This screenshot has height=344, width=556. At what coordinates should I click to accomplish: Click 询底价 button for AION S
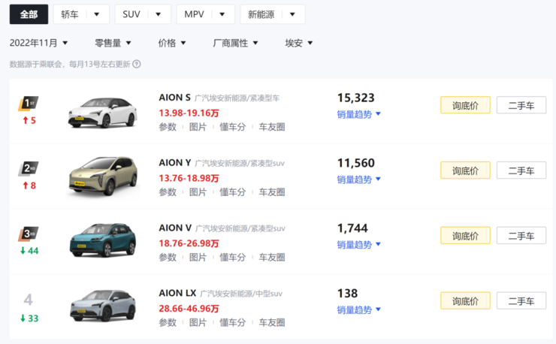click(465, 105)
